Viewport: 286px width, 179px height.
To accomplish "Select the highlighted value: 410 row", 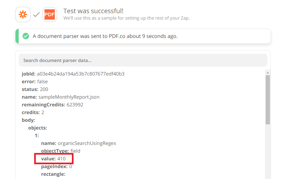I will pyautogui.click(x=54, y=159).
